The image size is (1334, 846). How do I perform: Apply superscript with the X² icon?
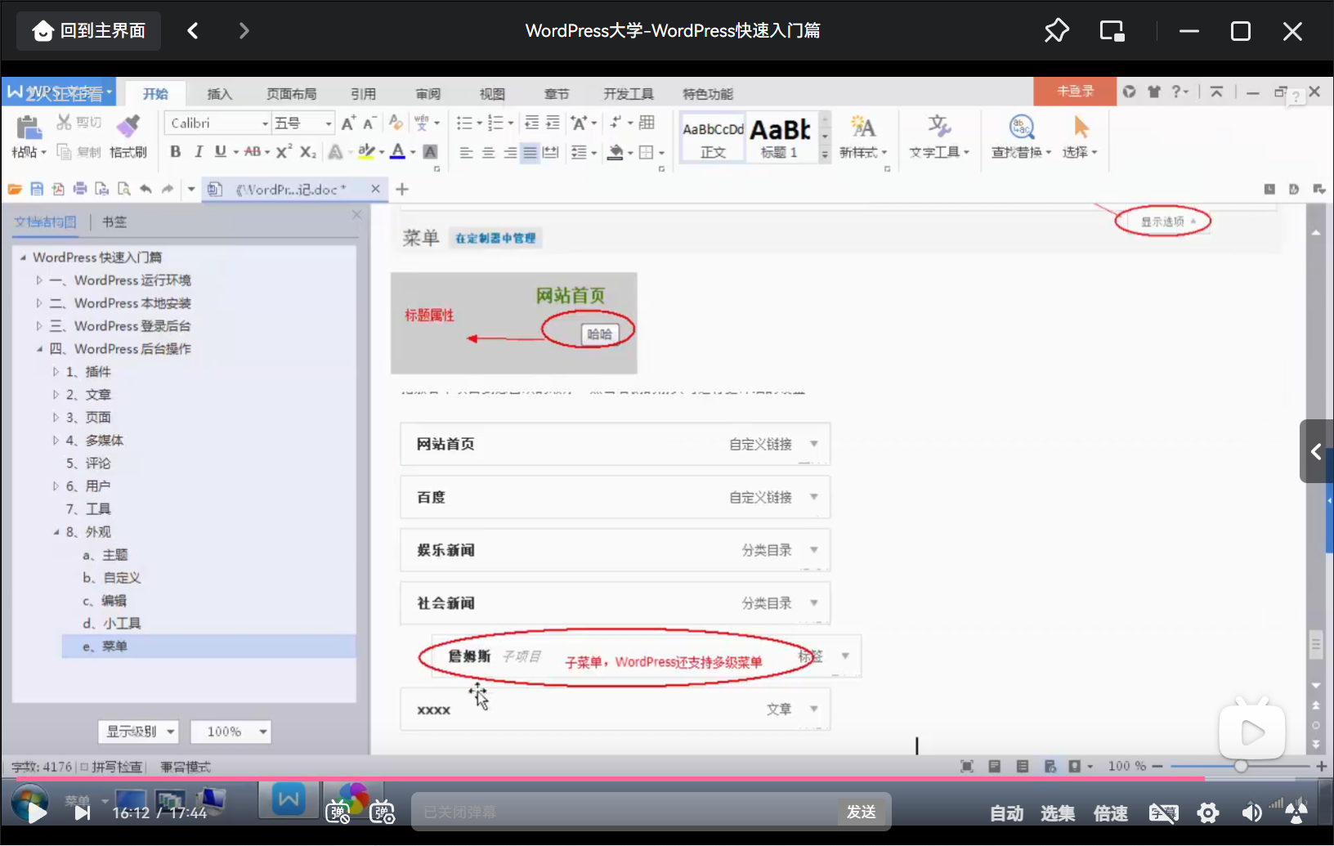click(284, 152)
